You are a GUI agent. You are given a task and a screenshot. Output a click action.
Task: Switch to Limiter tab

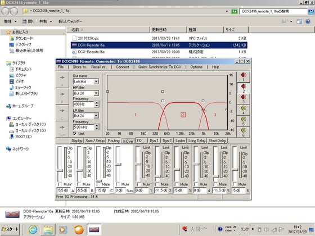(180, 140)
